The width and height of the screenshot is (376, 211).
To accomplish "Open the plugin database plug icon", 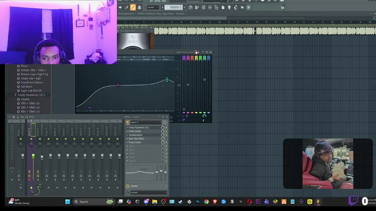I will click(229, 7).
